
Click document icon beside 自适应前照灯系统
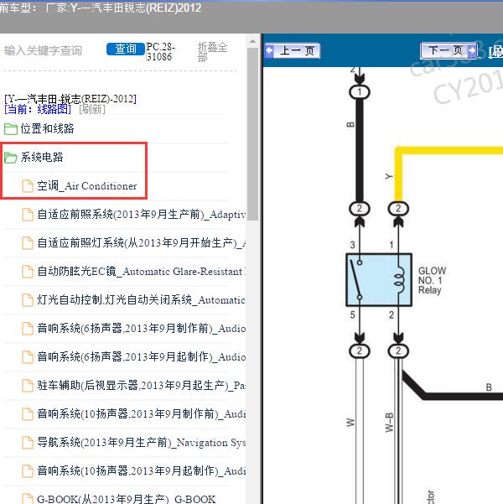tap(28, 243)
